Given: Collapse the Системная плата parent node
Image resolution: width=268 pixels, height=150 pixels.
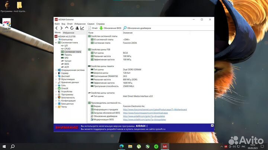Looking at the screenshot, I should point(56,43).
